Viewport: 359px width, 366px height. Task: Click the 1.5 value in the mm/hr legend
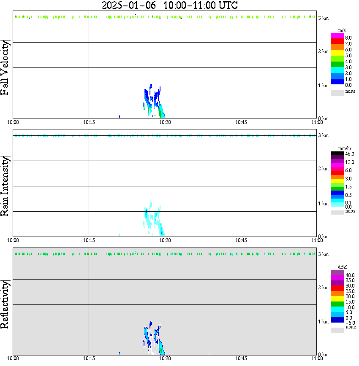tap(348, 187)
